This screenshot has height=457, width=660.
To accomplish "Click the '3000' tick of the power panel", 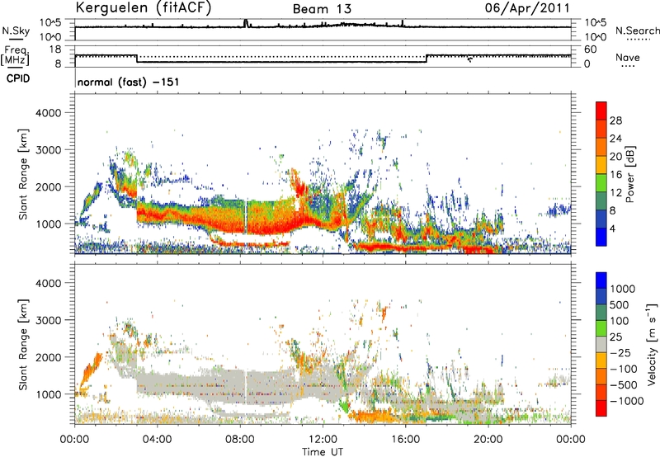I will coord(48,150).
